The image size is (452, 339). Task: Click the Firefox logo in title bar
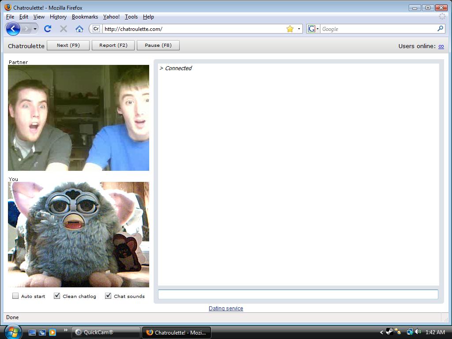point(8,7)
